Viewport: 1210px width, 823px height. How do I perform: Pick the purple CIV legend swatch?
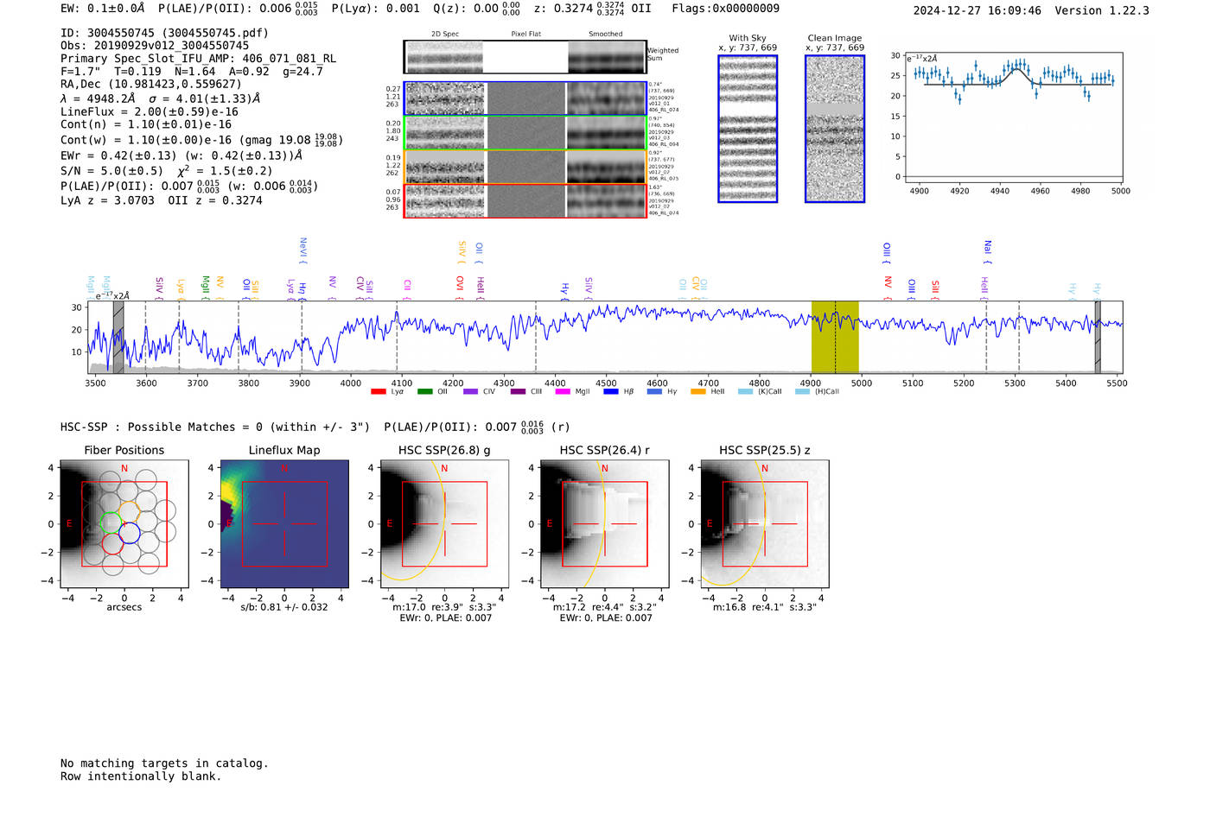point(470,391)
